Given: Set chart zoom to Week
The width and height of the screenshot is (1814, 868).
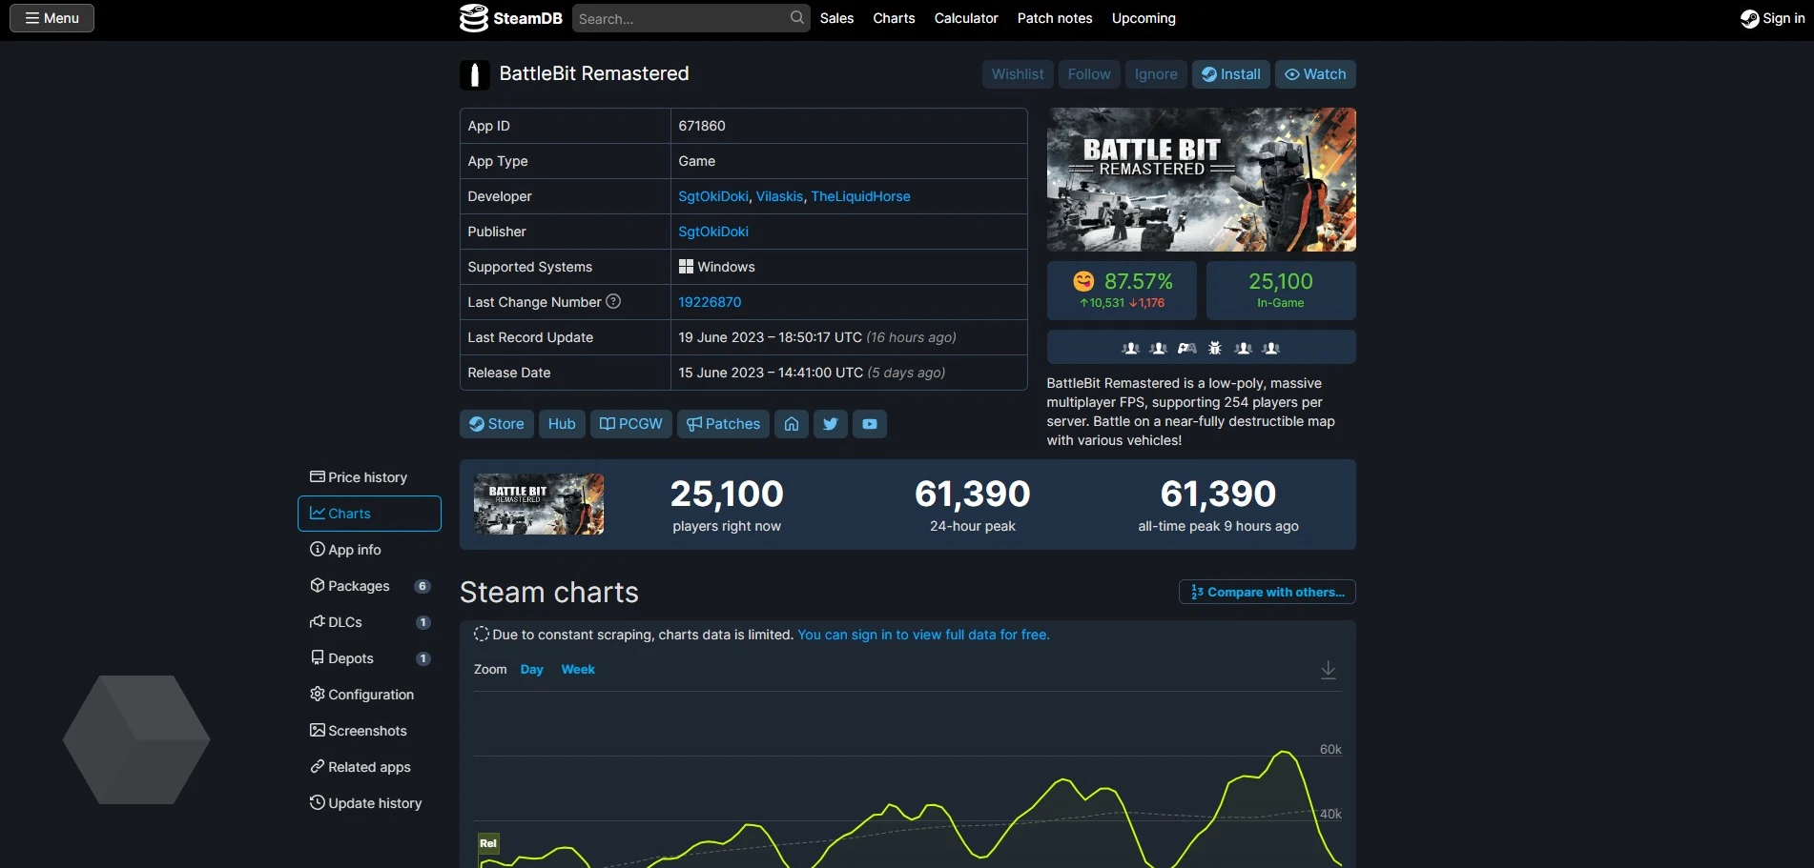Looking at the screenshot, I should tap(578, 670).
